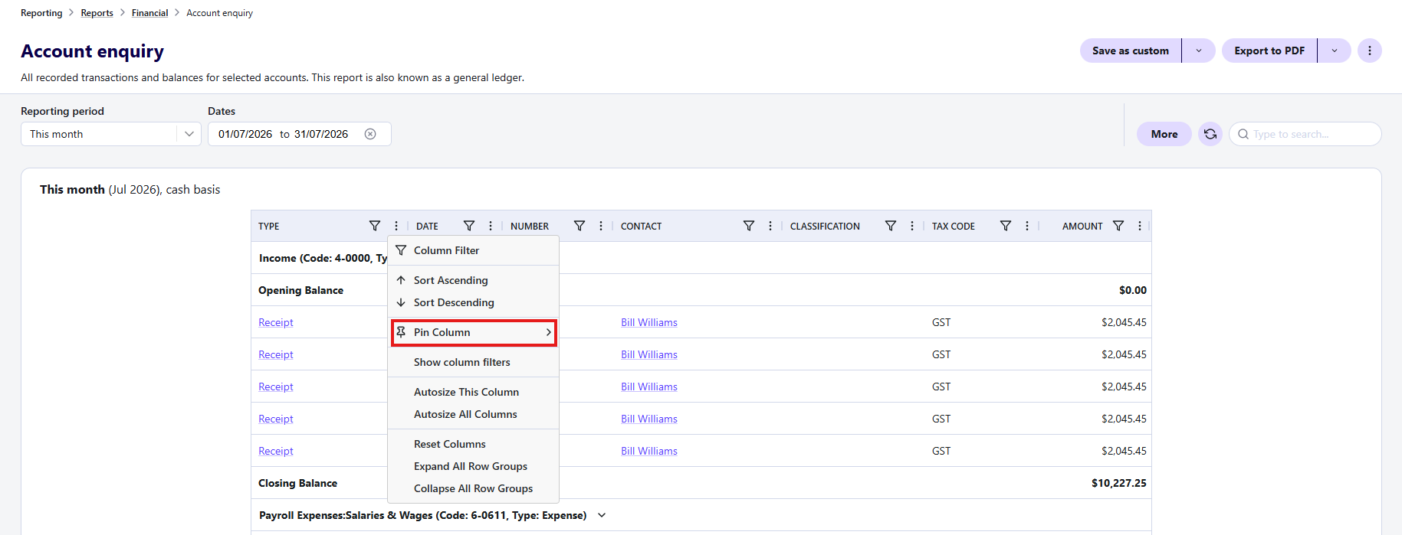The width and height of the screenshot is (1402, 535).
Task: Click Closing Balance row label
Action: (x=297, y=483)
